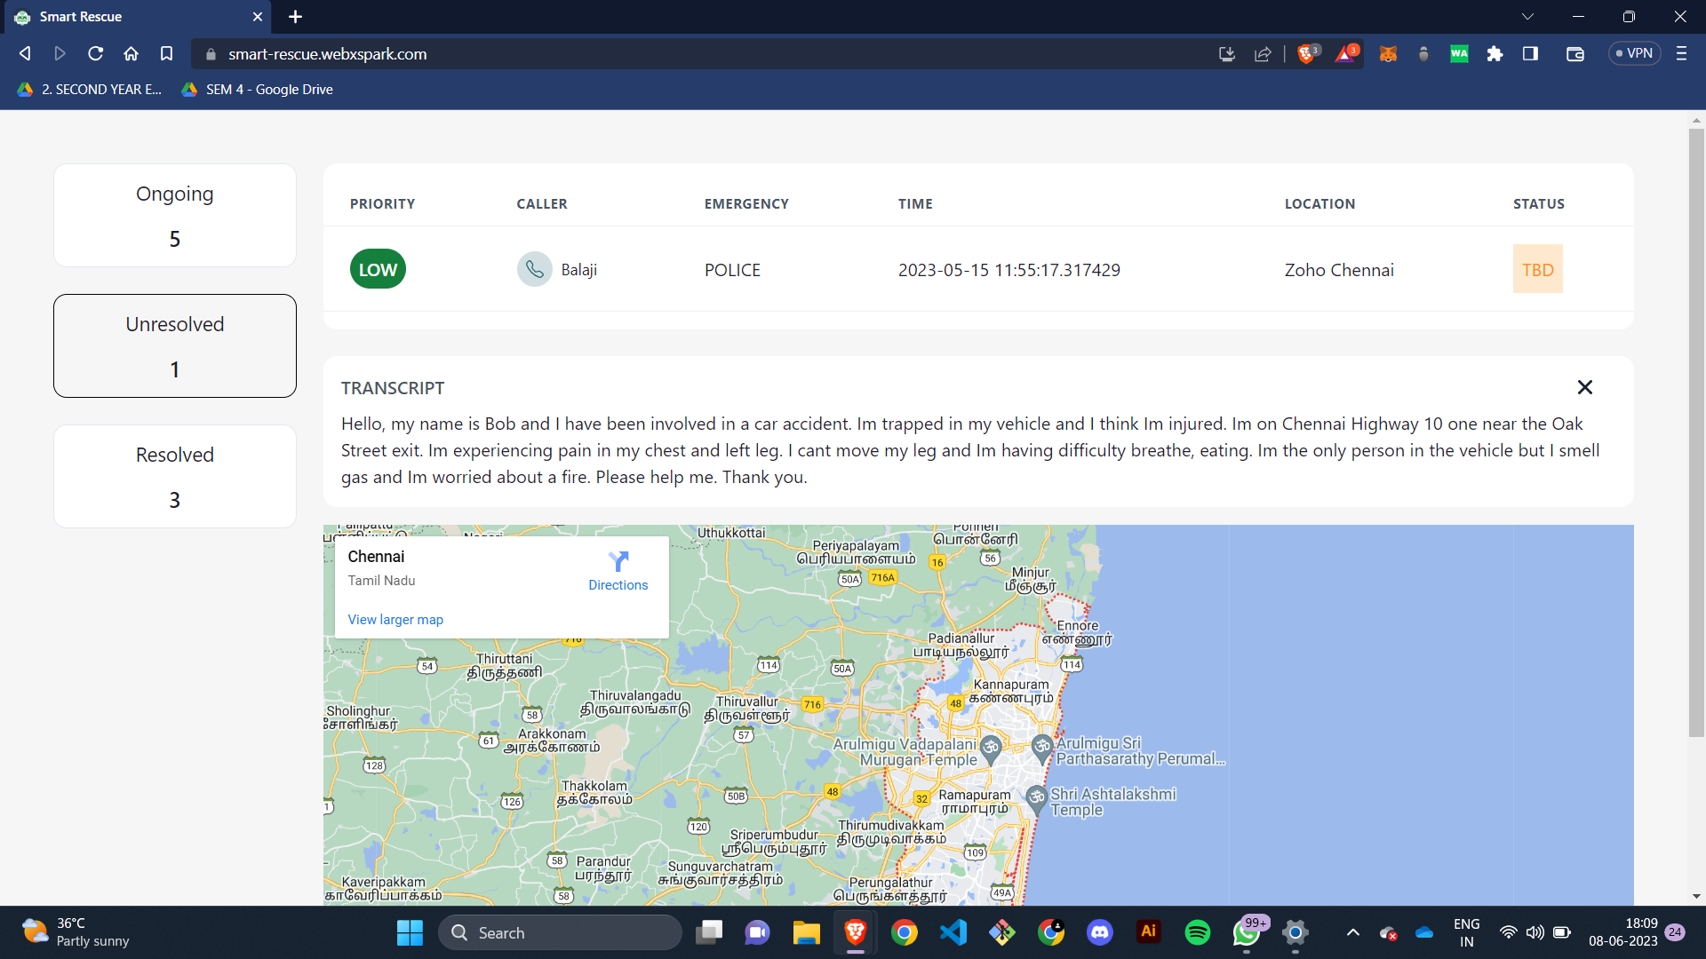Expand the tab search dropdown arrow

[x=1527, y=17]
